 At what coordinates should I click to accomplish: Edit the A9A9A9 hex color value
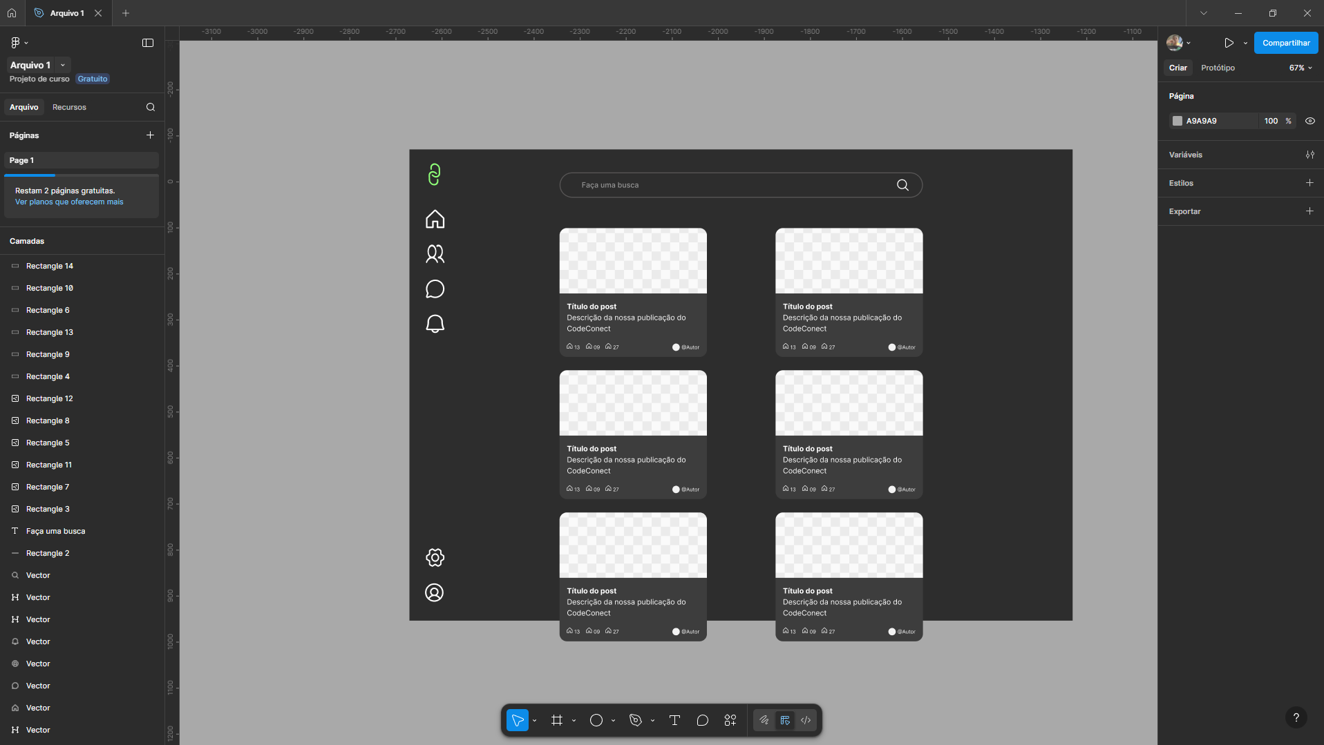[1202, 121]
